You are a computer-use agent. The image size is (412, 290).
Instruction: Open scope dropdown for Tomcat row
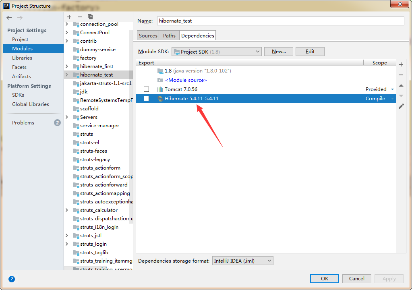(x=392, y=89)
